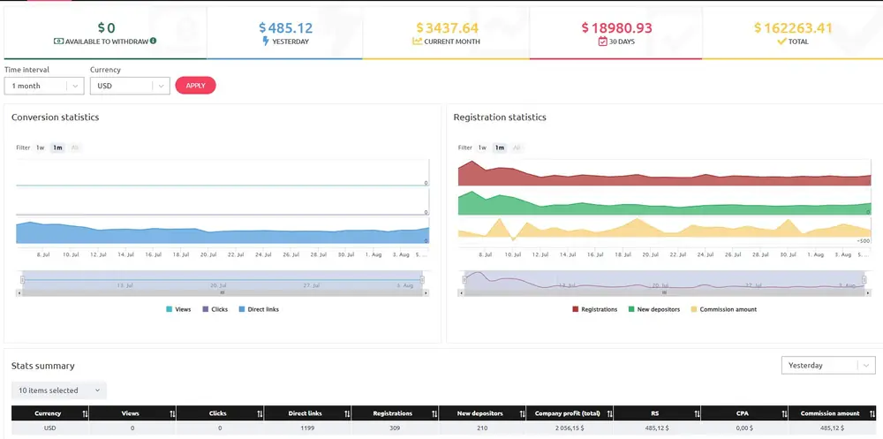This screenshot has height=439, width=883.
Task: Click the $162263.41 Total card
Action: click(x=793, y=33)
